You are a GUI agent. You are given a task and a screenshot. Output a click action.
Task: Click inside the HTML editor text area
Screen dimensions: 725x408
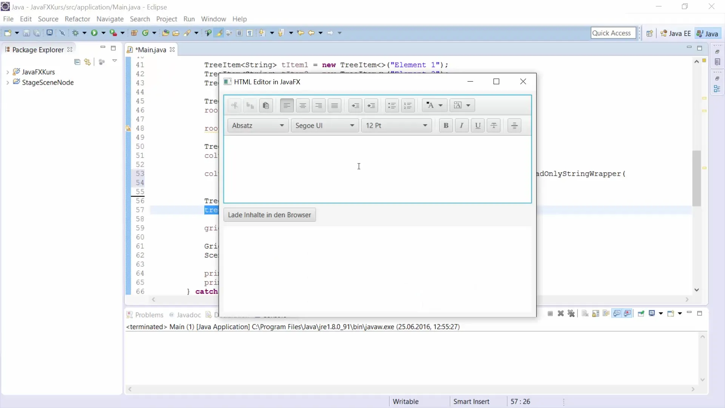(x=378, y=169)
